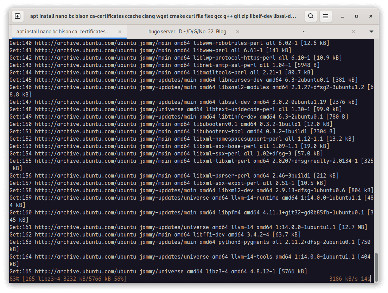Open a new terminal tab
This screenshot has height=293, width=388.
coord(18,16)
